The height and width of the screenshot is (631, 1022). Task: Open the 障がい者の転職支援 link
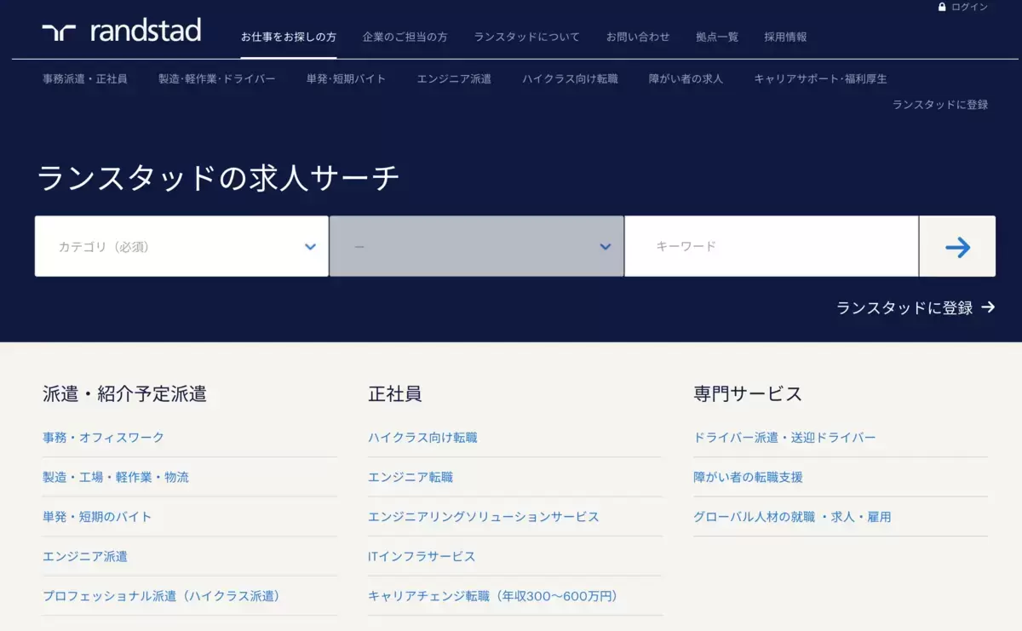748,478
